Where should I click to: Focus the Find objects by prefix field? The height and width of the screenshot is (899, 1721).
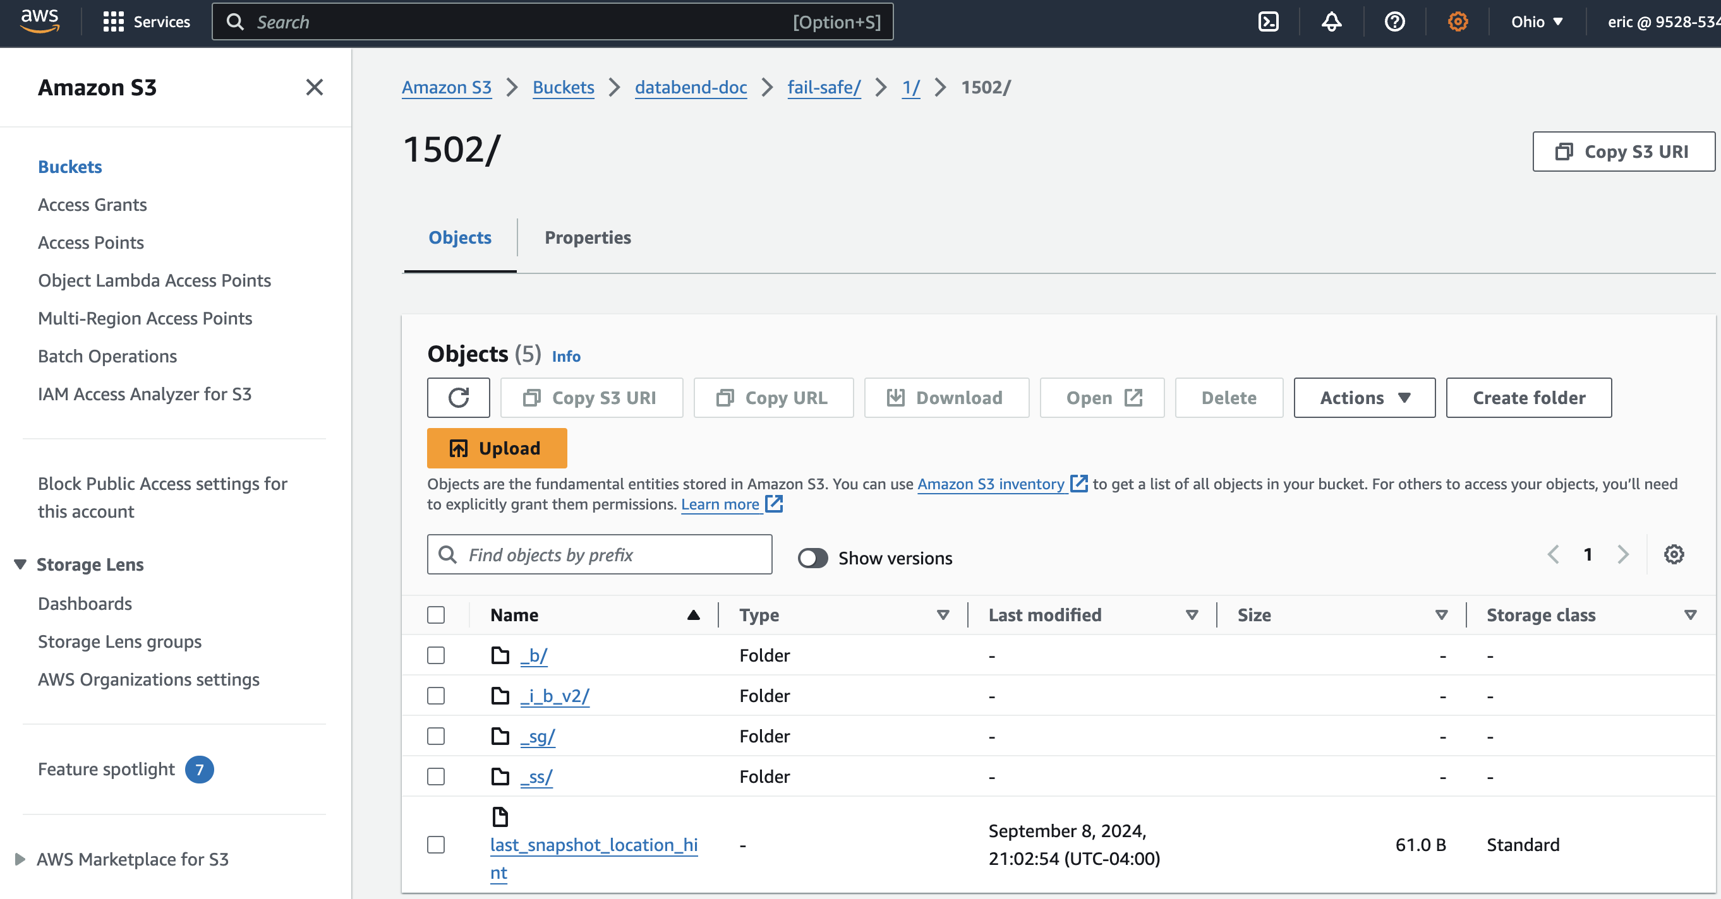600,554
